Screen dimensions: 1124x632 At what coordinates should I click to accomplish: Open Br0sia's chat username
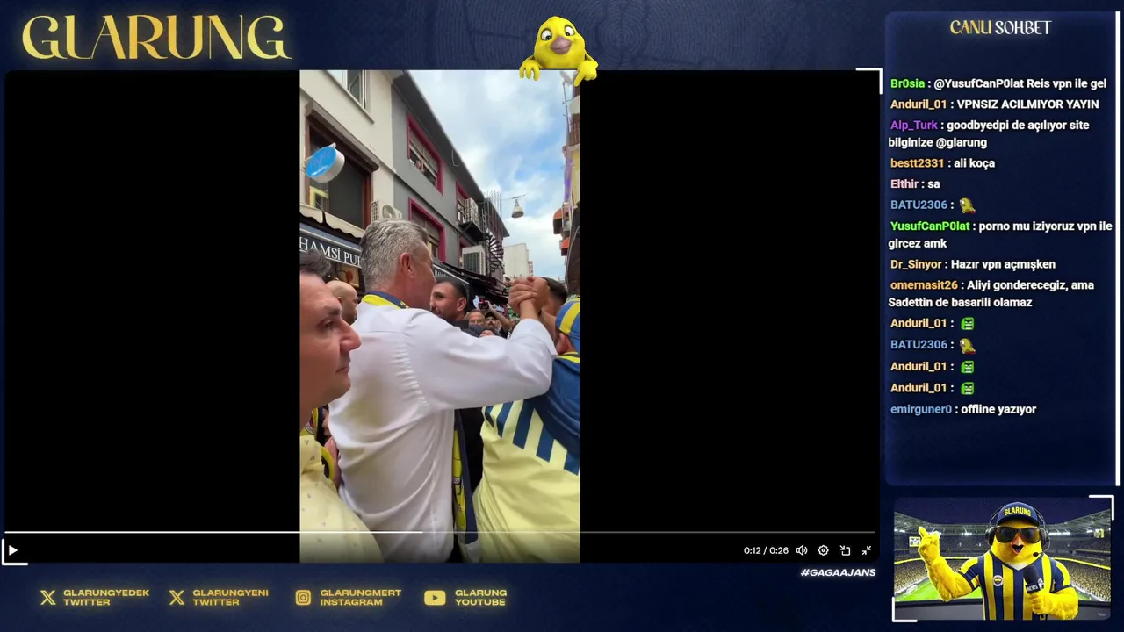pos(907,83)
